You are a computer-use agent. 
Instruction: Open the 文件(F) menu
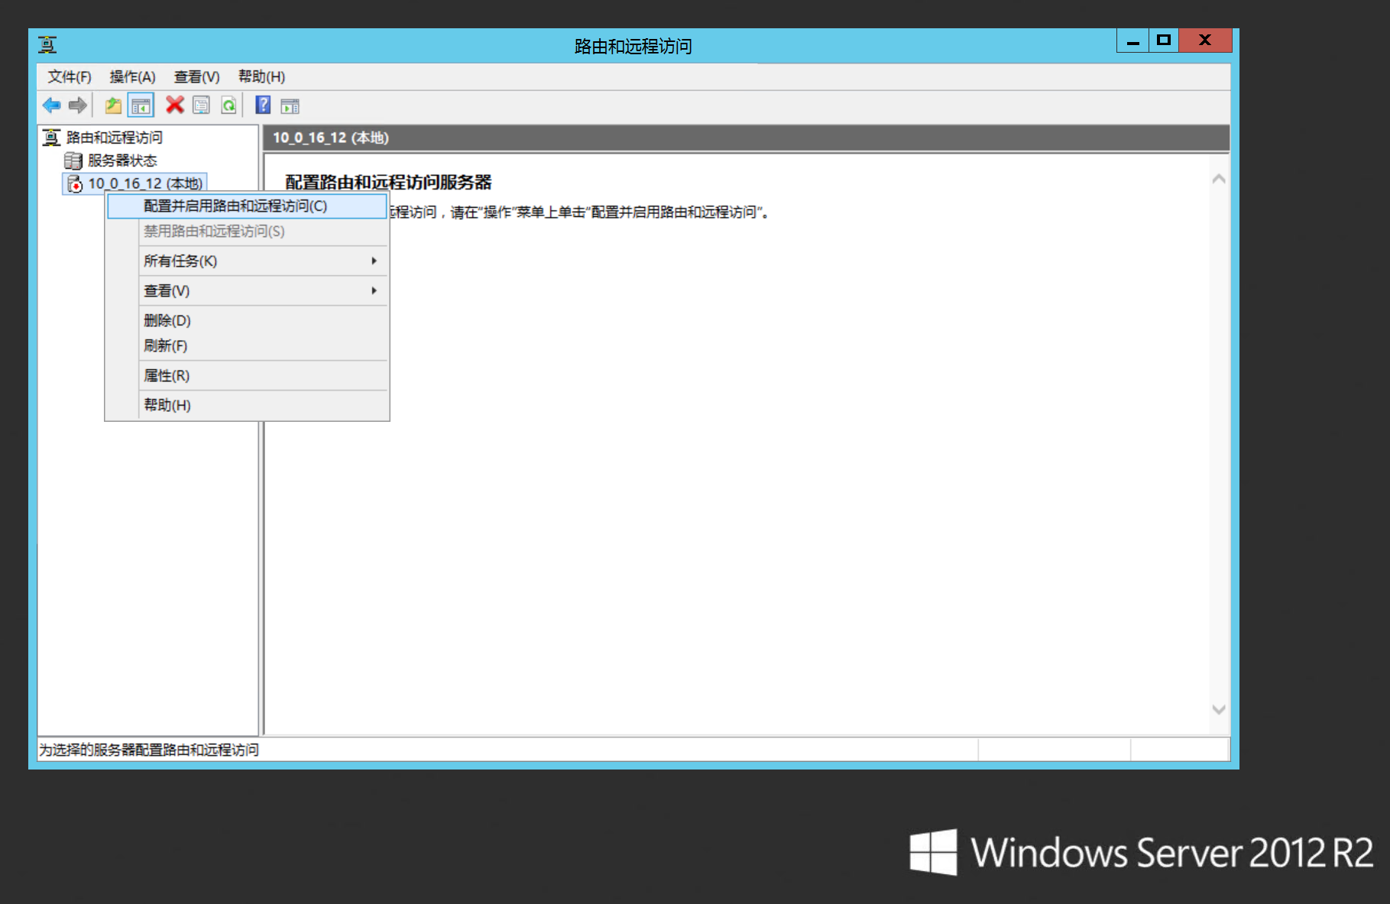70,77
